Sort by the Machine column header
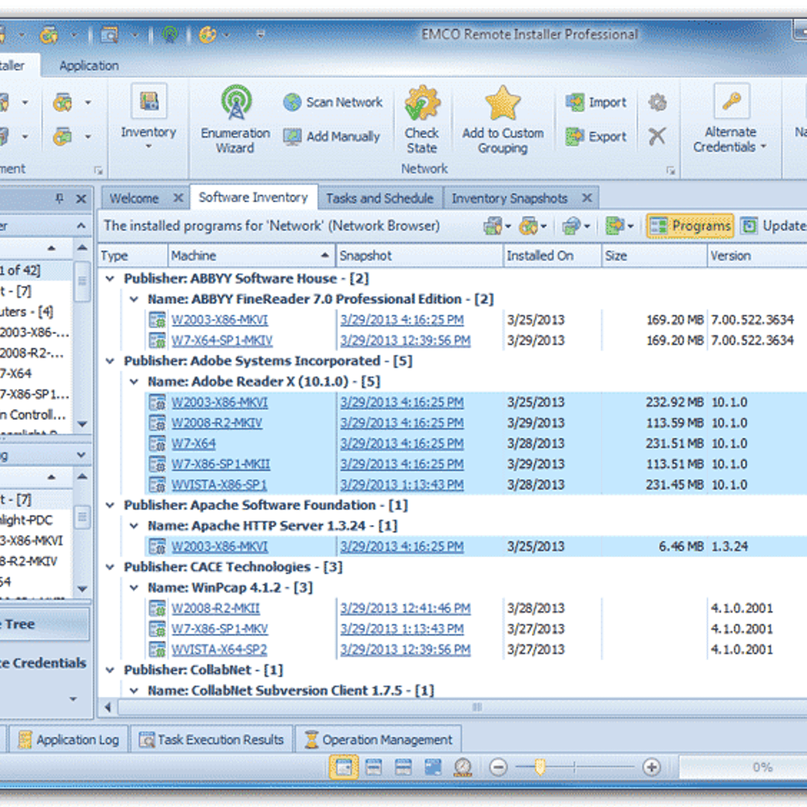Screen dimensions: 807x807 point(251,256)
